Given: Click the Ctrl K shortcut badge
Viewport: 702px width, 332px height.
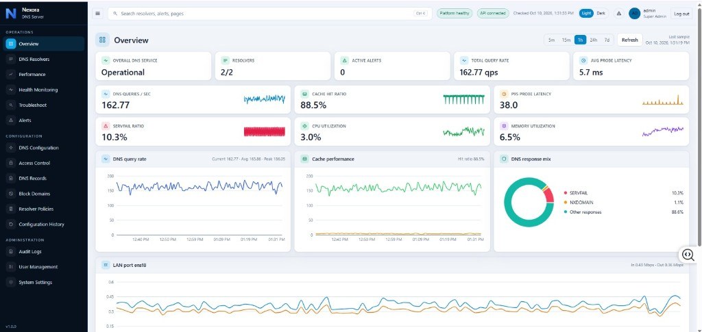Looking at the screenshot, I should pos(421,14).
